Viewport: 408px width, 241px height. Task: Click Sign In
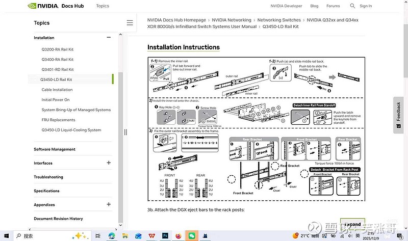click(x=366, y=6)
